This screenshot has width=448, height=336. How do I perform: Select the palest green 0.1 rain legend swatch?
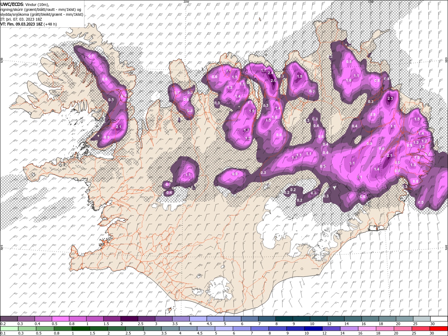[9, 329]
